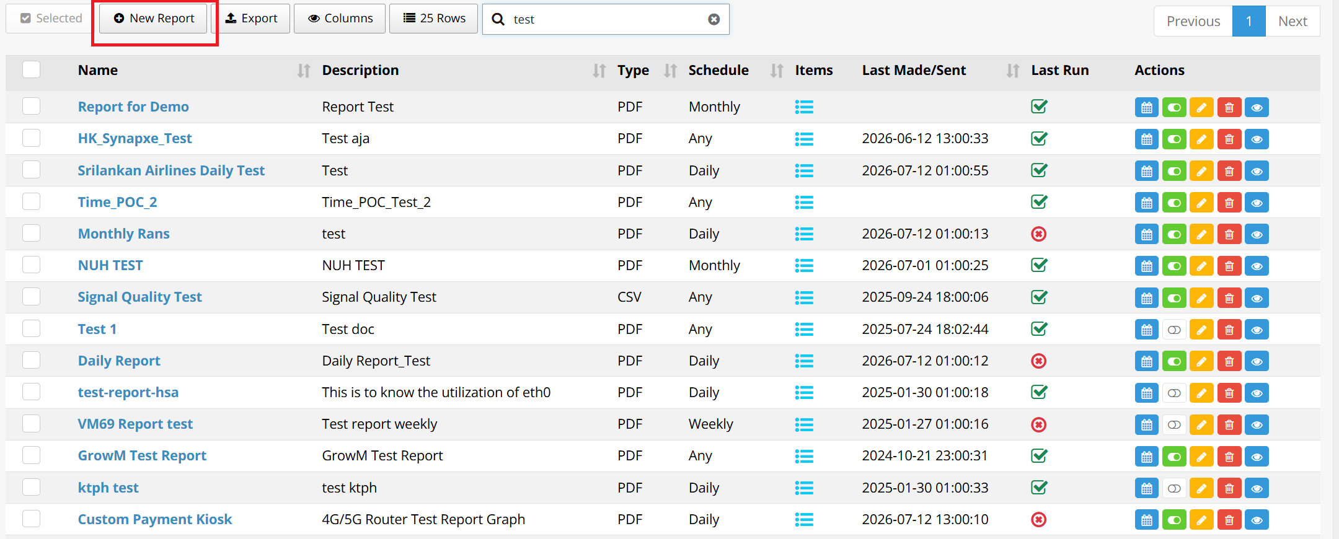View the Time_POC_2 report using eye icon

[x=1257, y=202]
